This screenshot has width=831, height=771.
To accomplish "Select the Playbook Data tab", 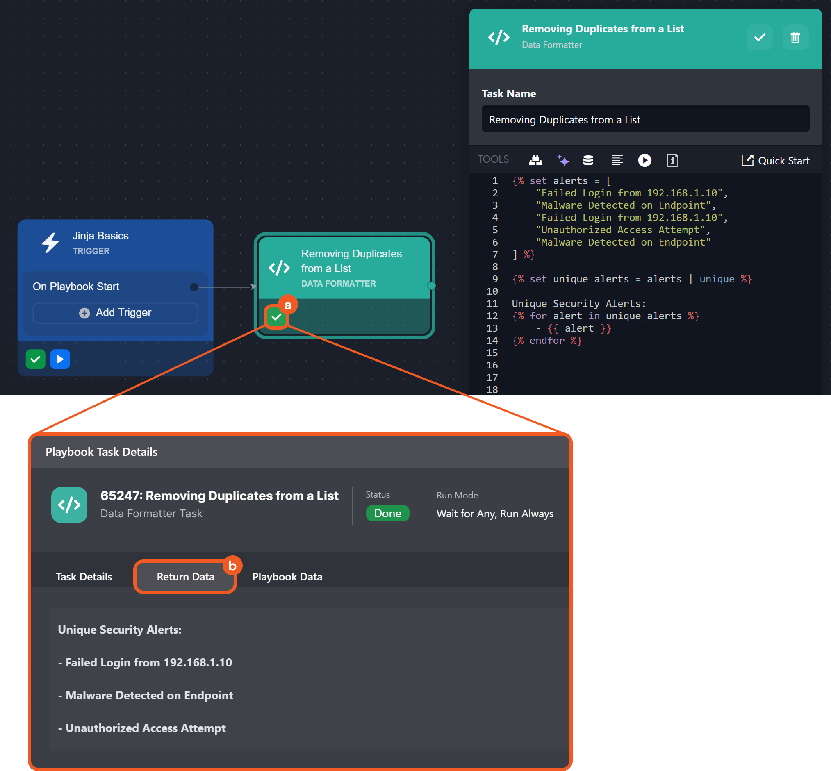I will point(287,577).
